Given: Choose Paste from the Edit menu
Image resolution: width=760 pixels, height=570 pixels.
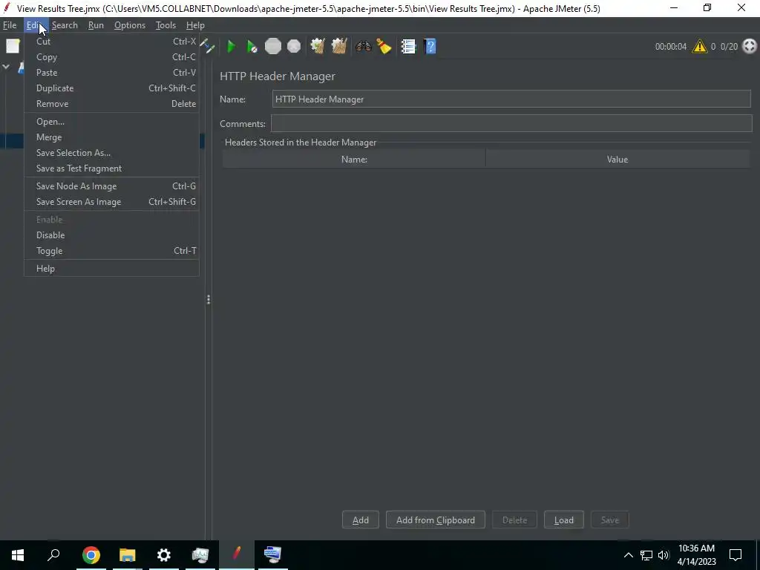Looking at the screenshot, I should tap(111, 73).
